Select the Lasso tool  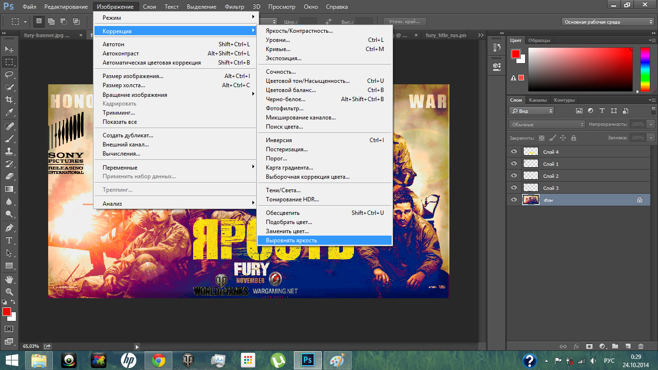point(9,74)
